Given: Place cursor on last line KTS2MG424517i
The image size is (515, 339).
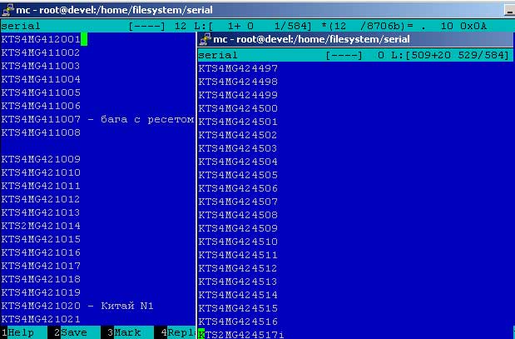Looking at the screenshot, I should click(x=241, y=335).
